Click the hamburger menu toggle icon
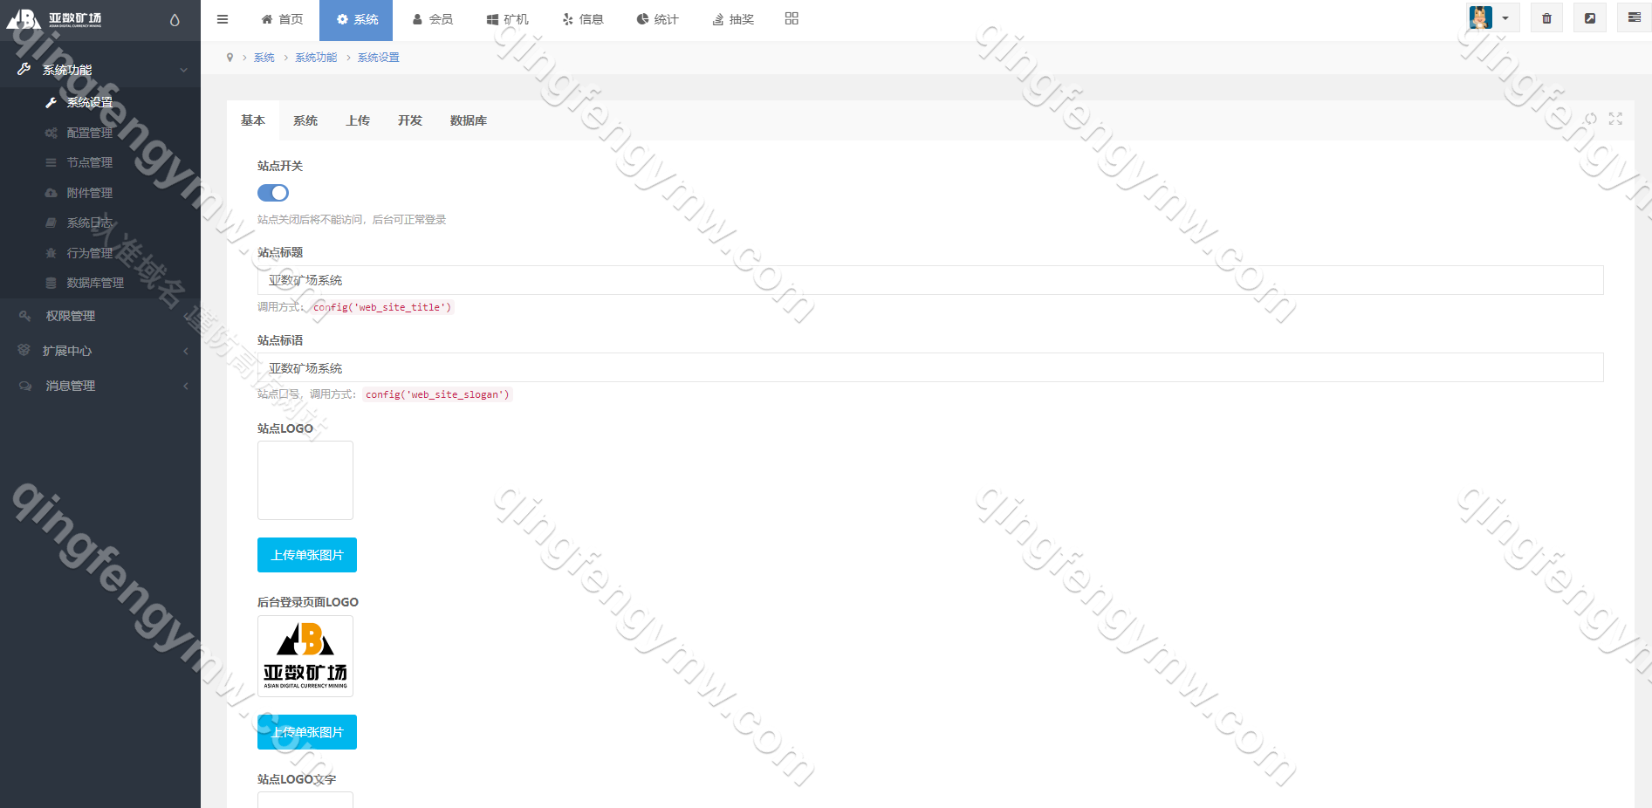This screenshot has width=1652, height=808. [223, 19]
